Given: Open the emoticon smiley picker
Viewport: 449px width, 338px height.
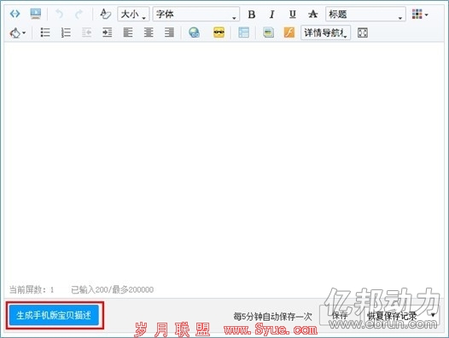Looking at the screenshot, I should [x=219, y=32].
